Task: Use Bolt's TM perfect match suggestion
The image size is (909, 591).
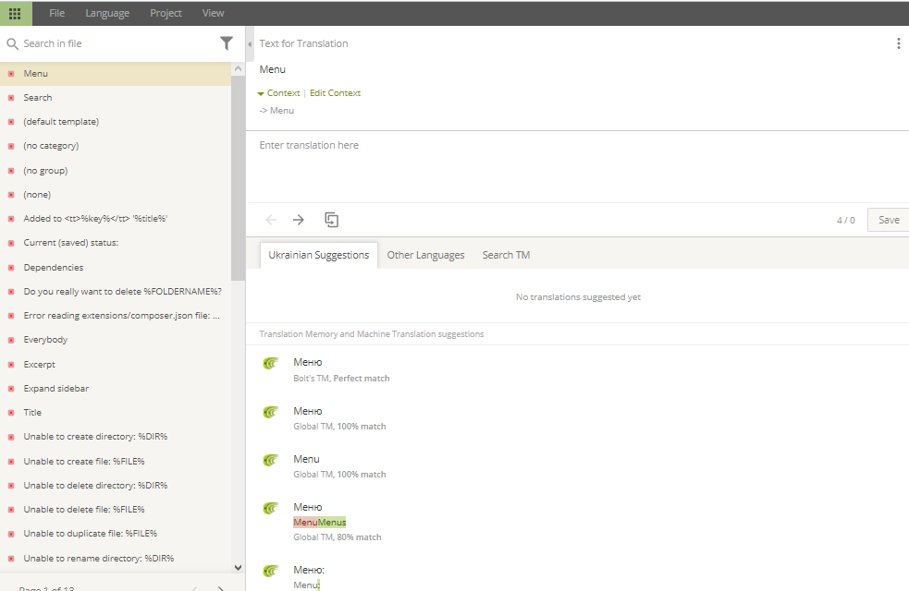Action: point(308,362)
